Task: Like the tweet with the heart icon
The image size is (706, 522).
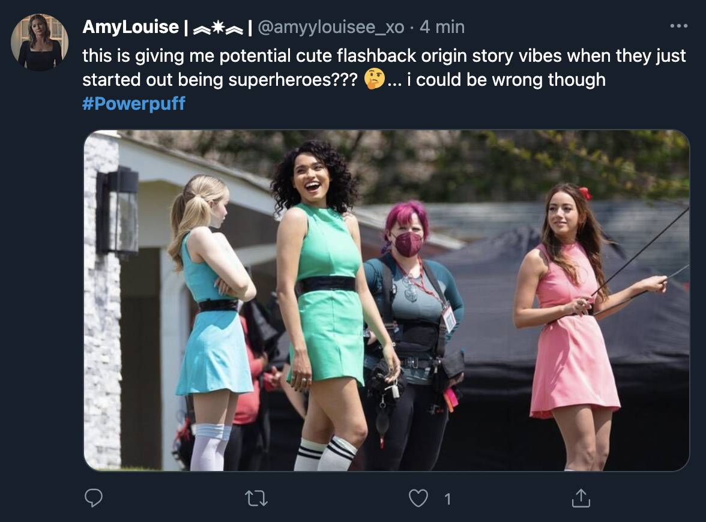Action: click(x=418, y=497)
